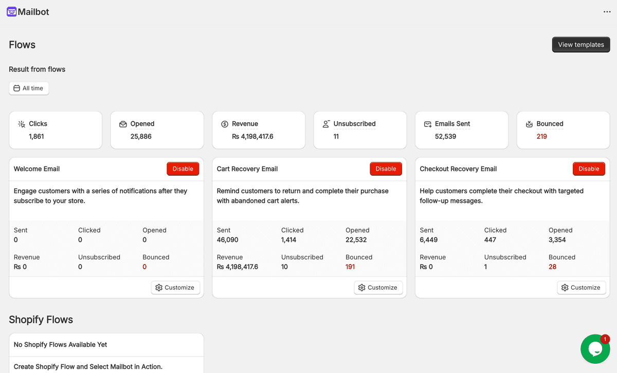Open the overflow menu at top right

607,11
